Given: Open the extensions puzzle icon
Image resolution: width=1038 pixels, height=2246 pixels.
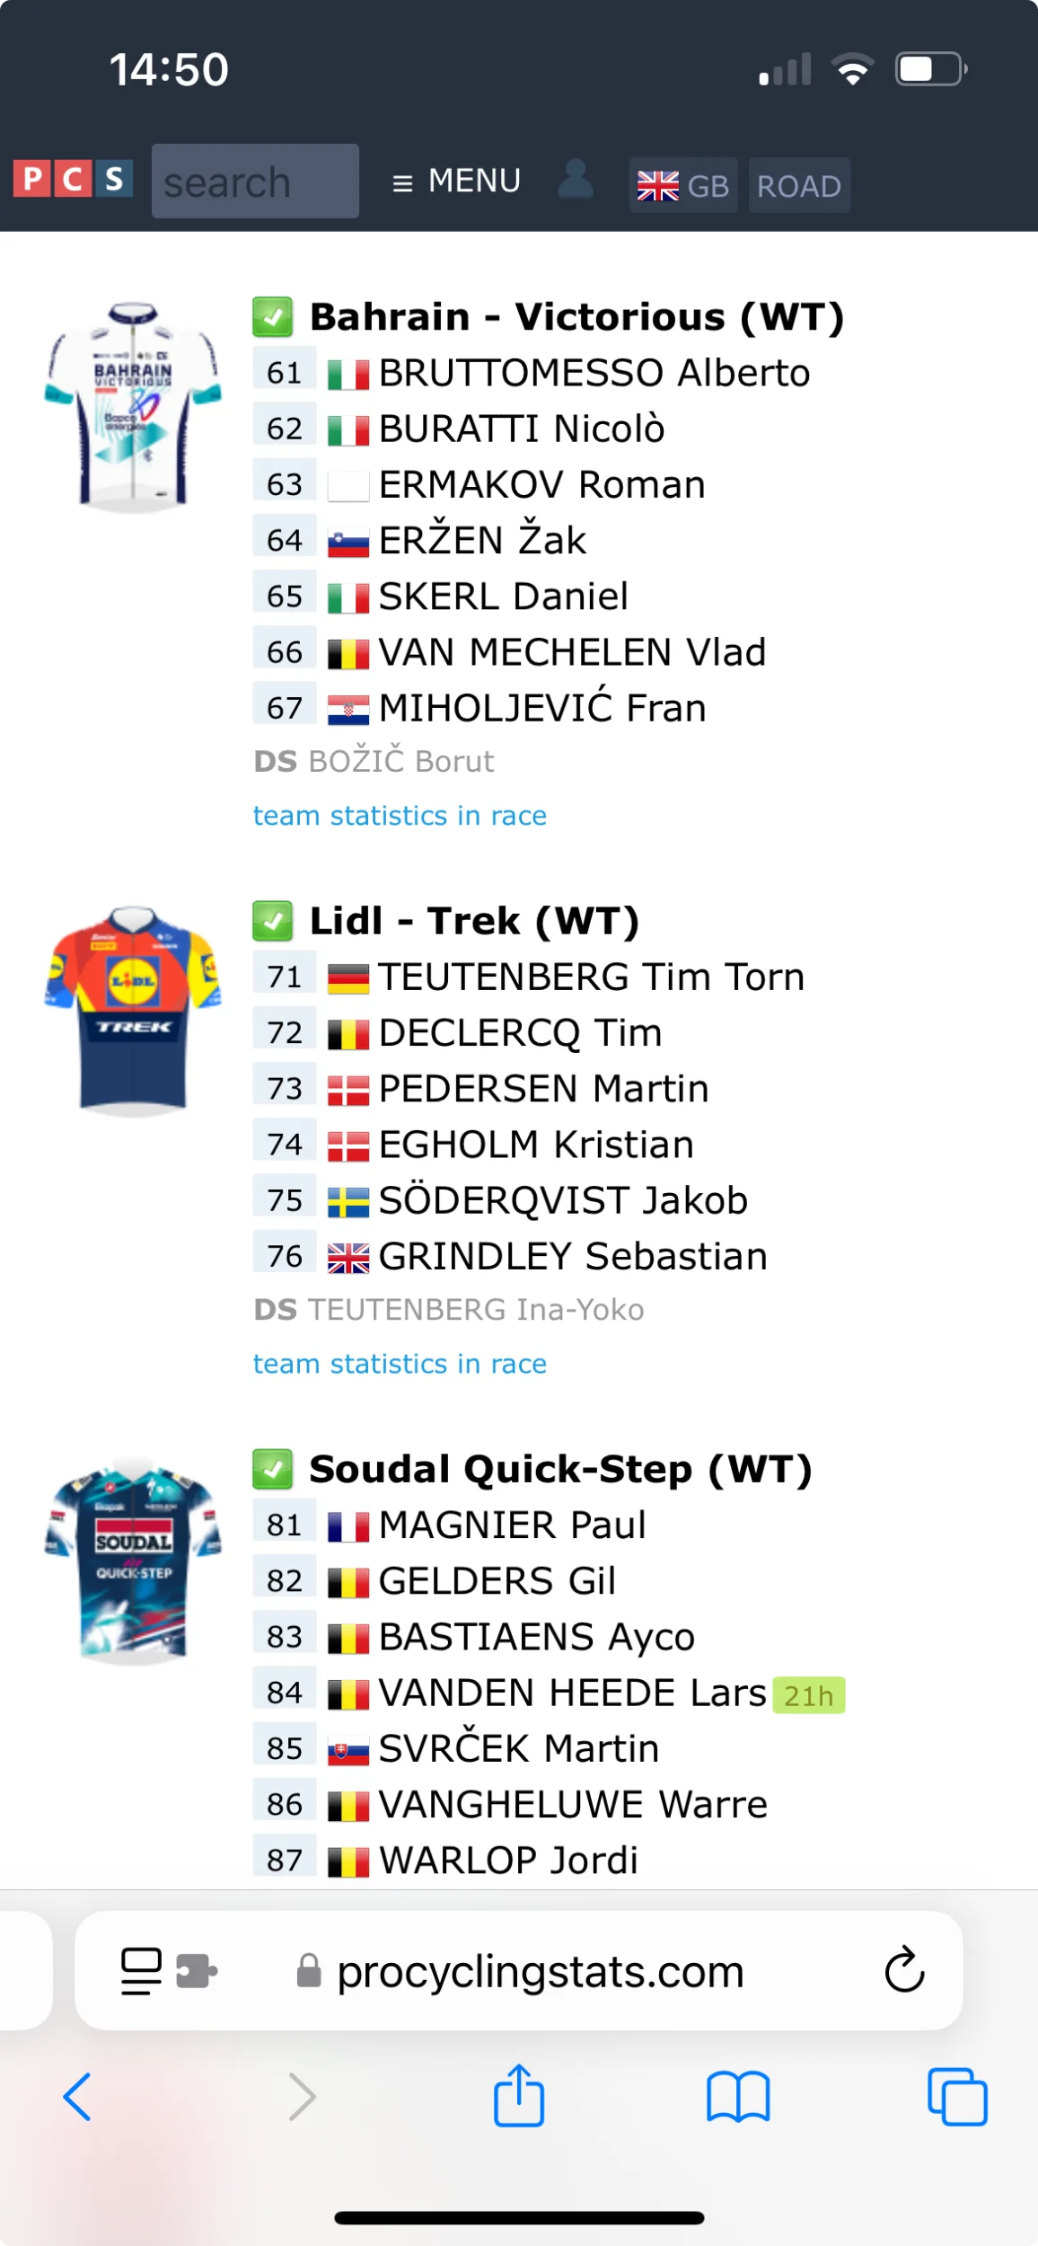Looking at the screenshot, I should pos(197,1971).
